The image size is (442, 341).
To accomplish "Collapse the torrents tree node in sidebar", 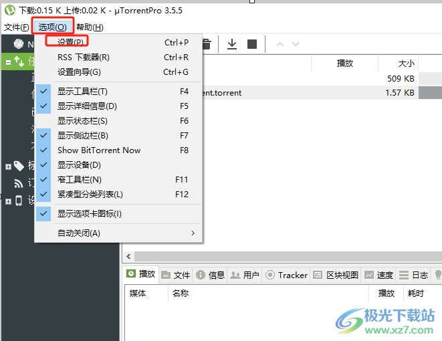I will (x=9, y=62).
